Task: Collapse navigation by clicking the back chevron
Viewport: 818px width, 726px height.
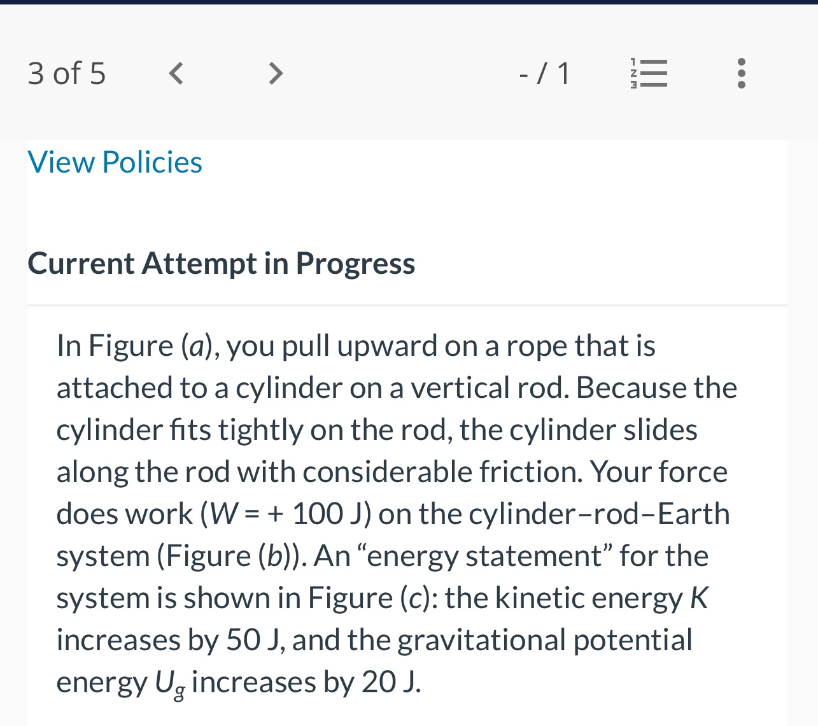Action: click(x=176, y=73)
